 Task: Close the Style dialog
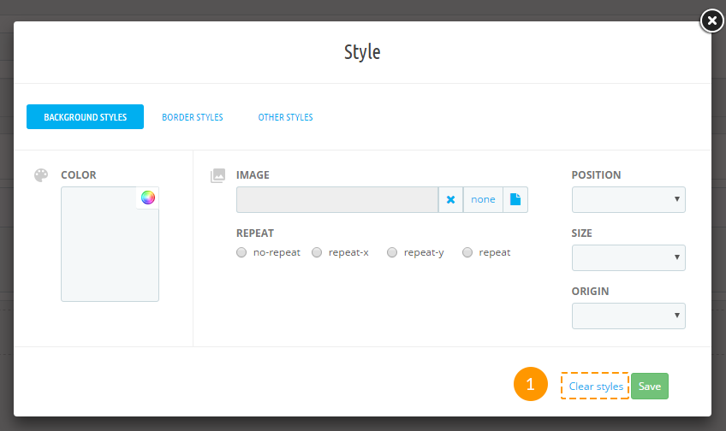[711, 21]
